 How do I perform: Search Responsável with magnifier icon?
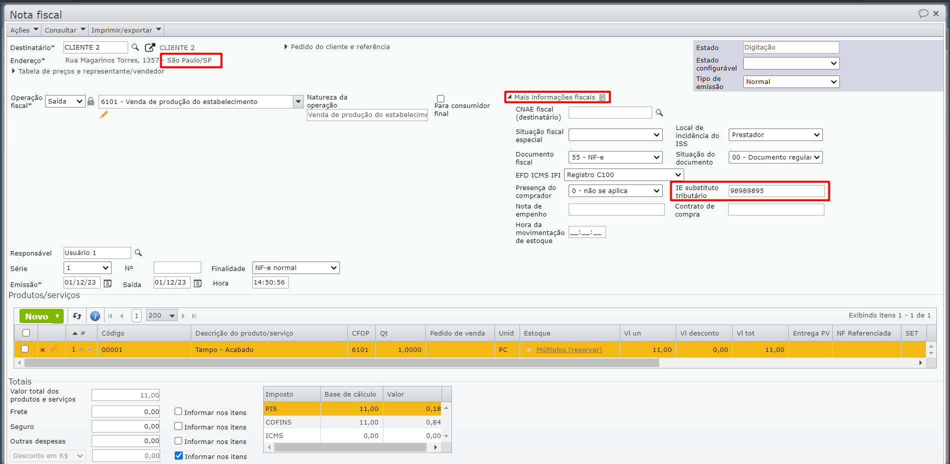point(138,253)
